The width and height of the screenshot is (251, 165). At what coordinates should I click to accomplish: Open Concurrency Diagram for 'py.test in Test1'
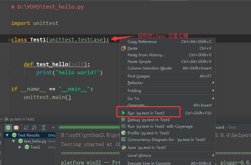click(x=168, y=140)
